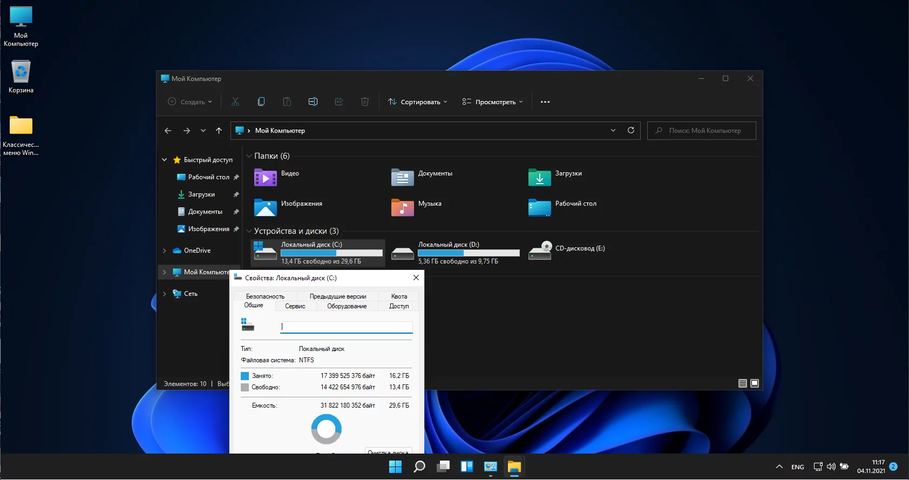Screen dimensions: 909x480
Task: Open Widgets from the taskbar
Action: point(466,467)
